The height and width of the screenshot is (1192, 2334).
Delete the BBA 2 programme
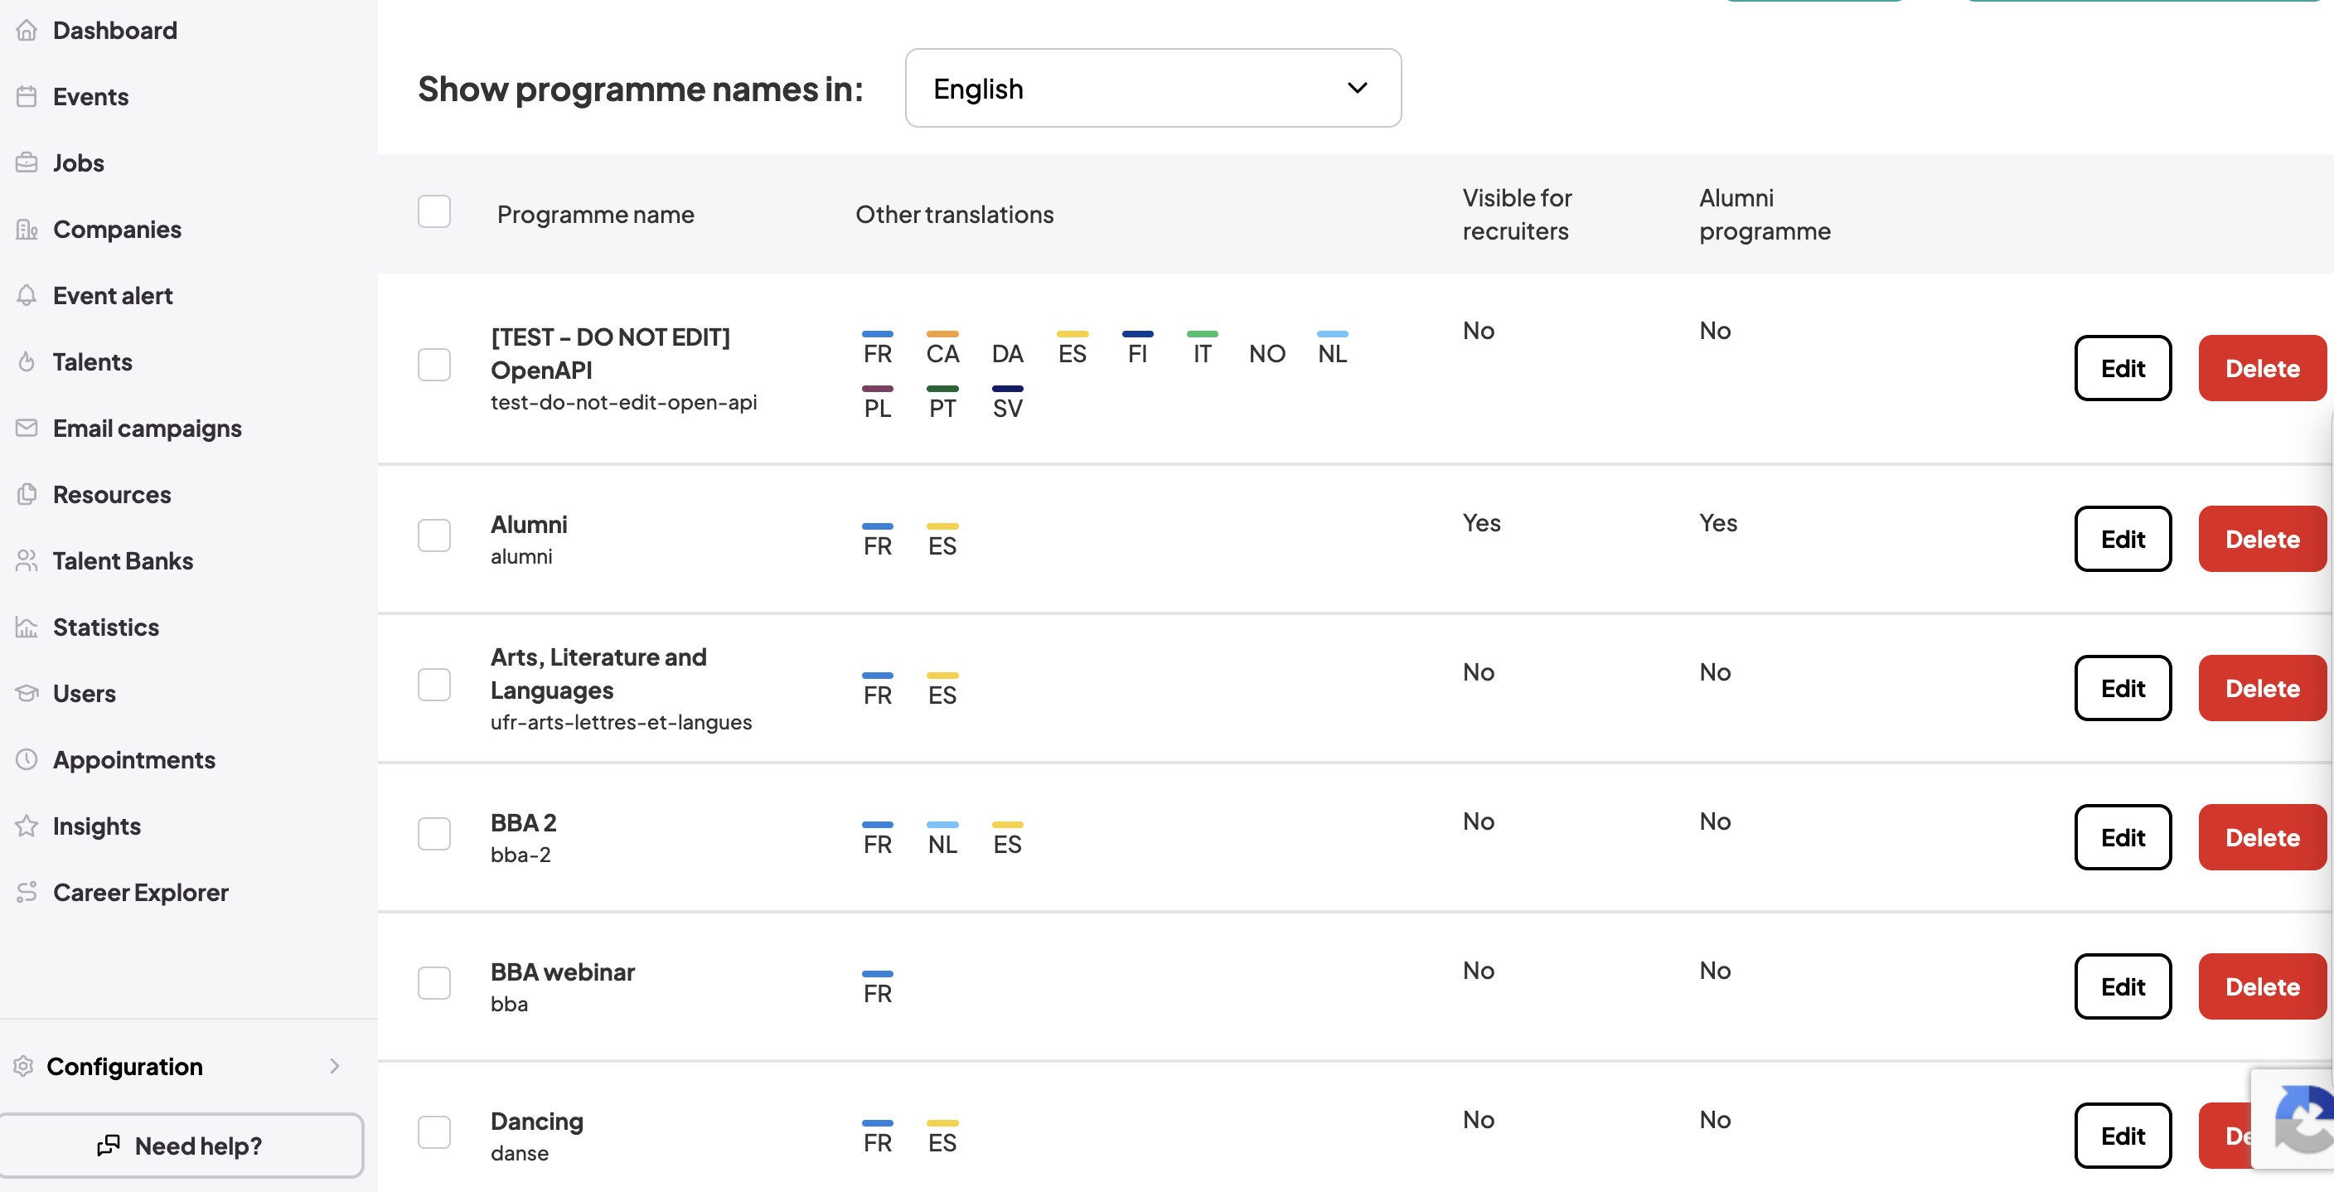coord(2263,837)
